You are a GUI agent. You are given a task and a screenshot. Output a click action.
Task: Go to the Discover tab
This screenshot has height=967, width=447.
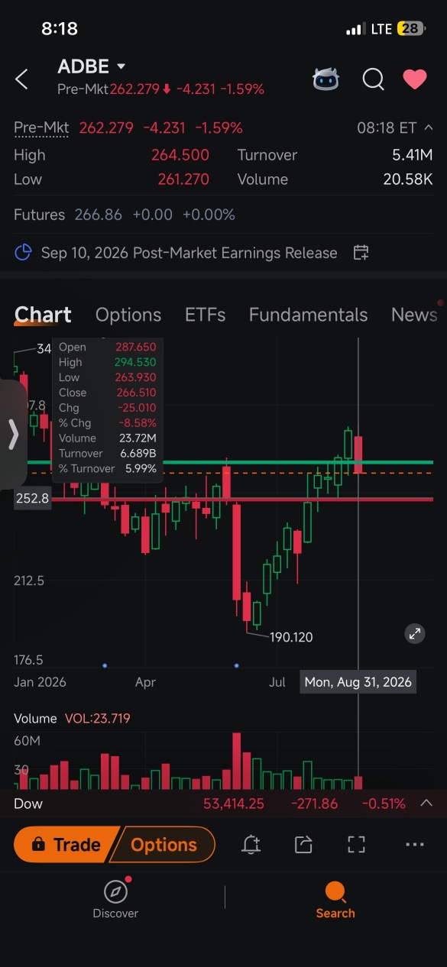[115, 899]
